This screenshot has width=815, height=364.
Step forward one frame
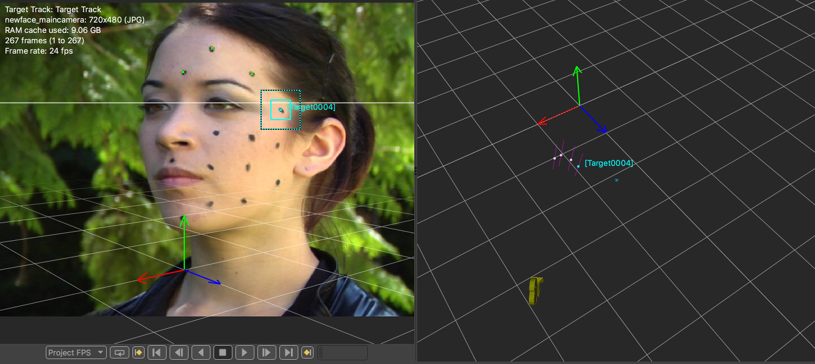[x=267, y=352]
